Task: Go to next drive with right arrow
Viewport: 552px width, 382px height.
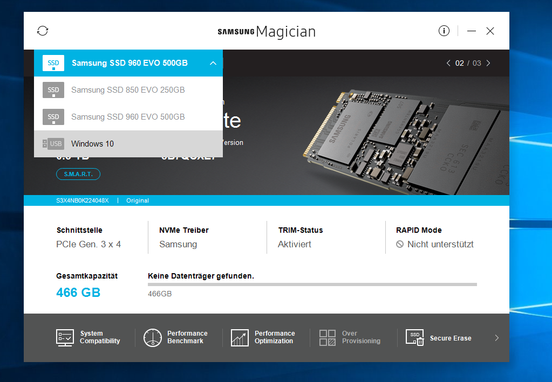Action: (x=488, y=63)
